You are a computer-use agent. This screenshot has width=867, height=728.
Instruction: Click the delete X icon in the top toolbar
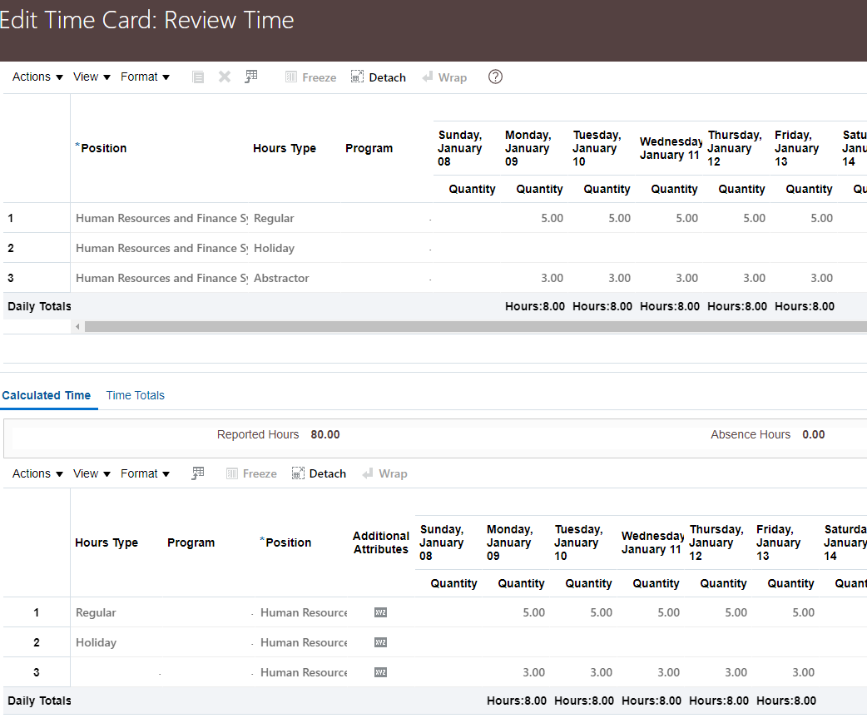pos(224,77)
